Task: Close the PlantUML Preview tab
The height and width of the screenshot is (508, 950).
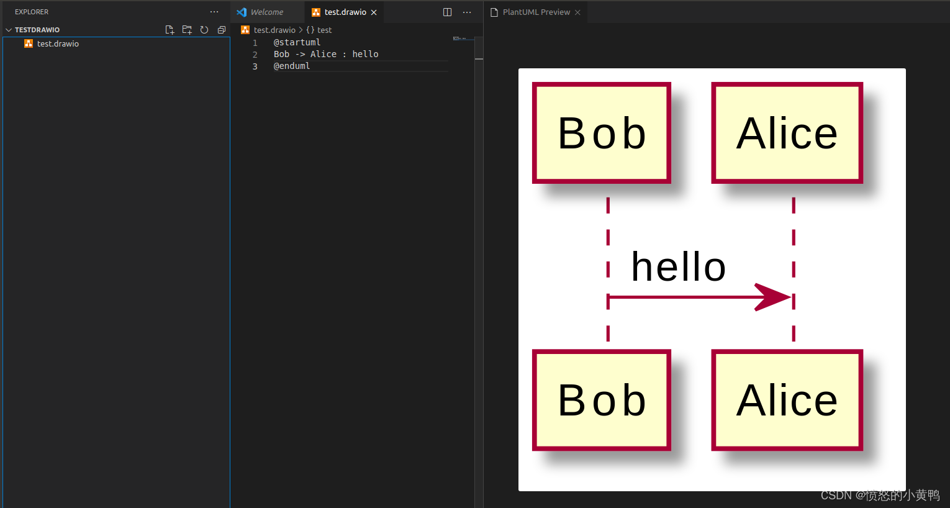Action: tap(577, 11)
